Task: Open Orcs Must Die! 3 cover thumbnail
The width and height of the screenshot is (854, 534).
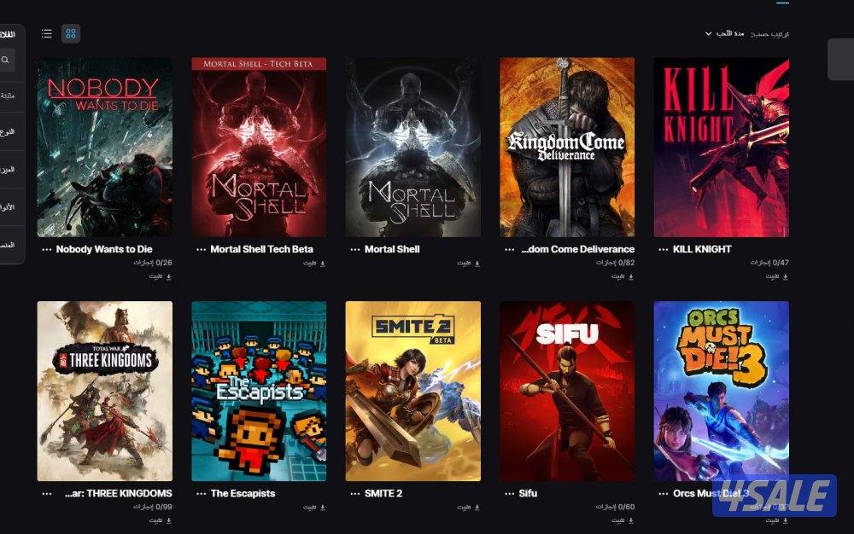Action: coord(721,391)
